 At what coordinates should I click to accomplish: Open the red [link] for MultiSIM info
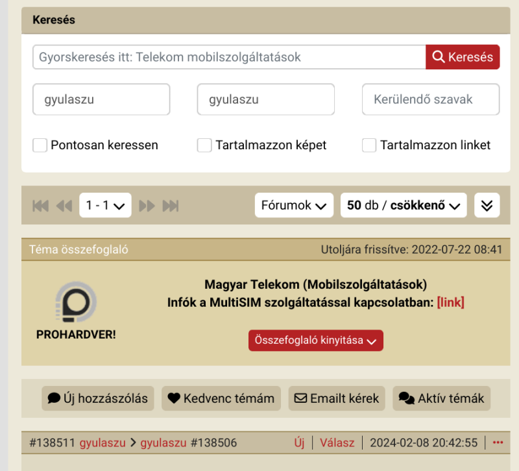coord(450,302)
